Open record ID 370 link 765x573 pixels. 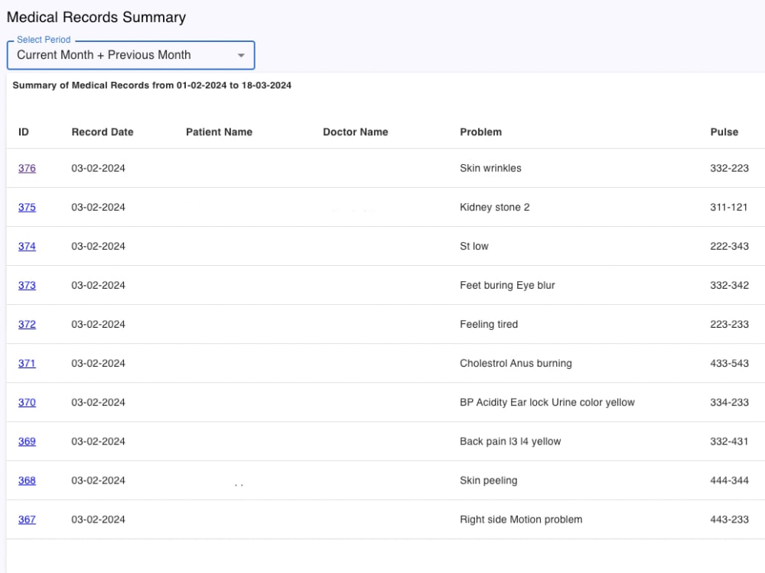(x=27, y=402)
